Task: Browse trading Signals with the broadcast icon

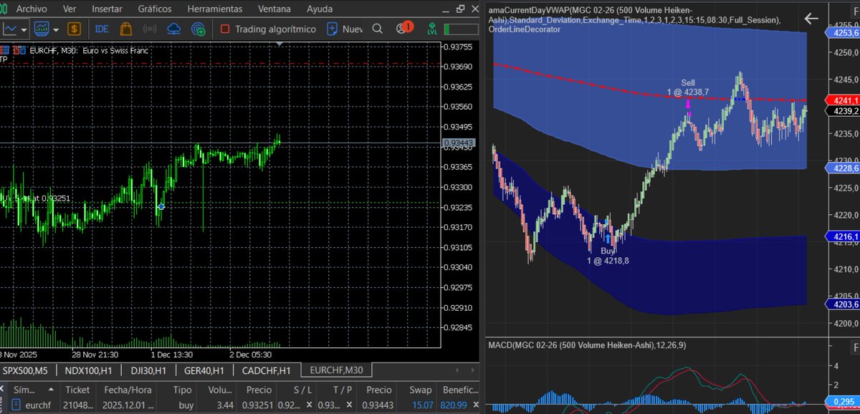Action: click(149, 30)
